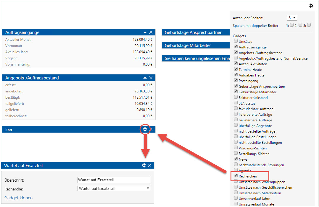Click the Gadget klonen link
319x207 pixels.
tap(18, 198)
